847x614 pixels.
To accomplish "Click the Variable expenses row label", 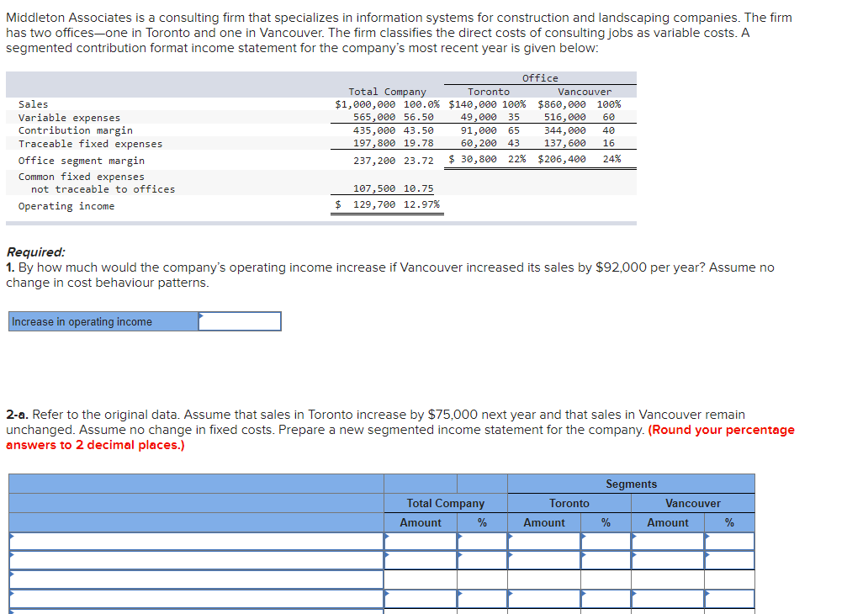I will 69,118.
